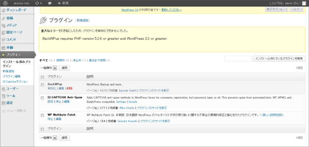This screenshot has width=309, height=147.
Task: Click 新規追加 button beside プラグイン heading
Action: [x=83, y=21]
